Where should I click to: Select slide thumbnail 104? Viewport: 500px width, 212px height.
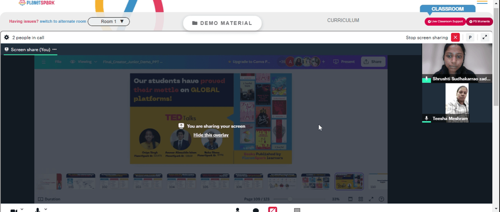click(181, 181)
